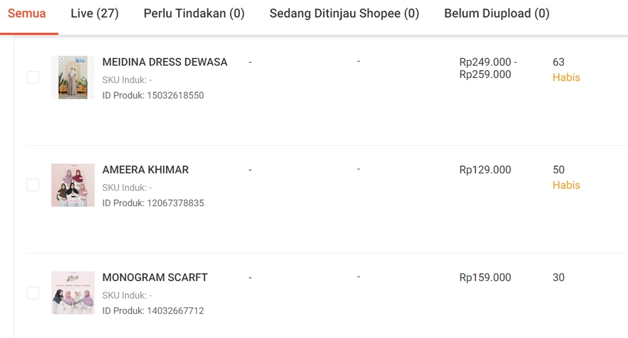Switch to the Semua tab
Screen dimensions: 628x338
pos(27,14)
